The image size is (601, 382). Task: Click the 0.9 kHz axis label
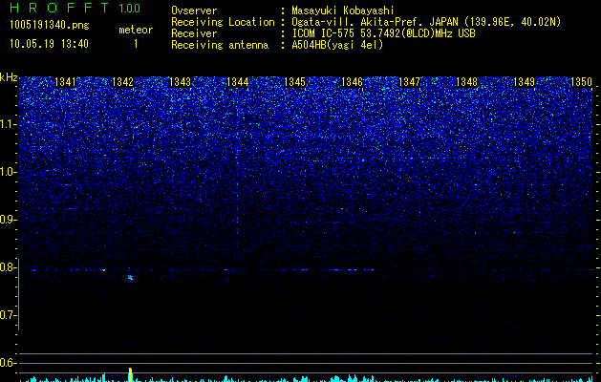coord(8,220)
